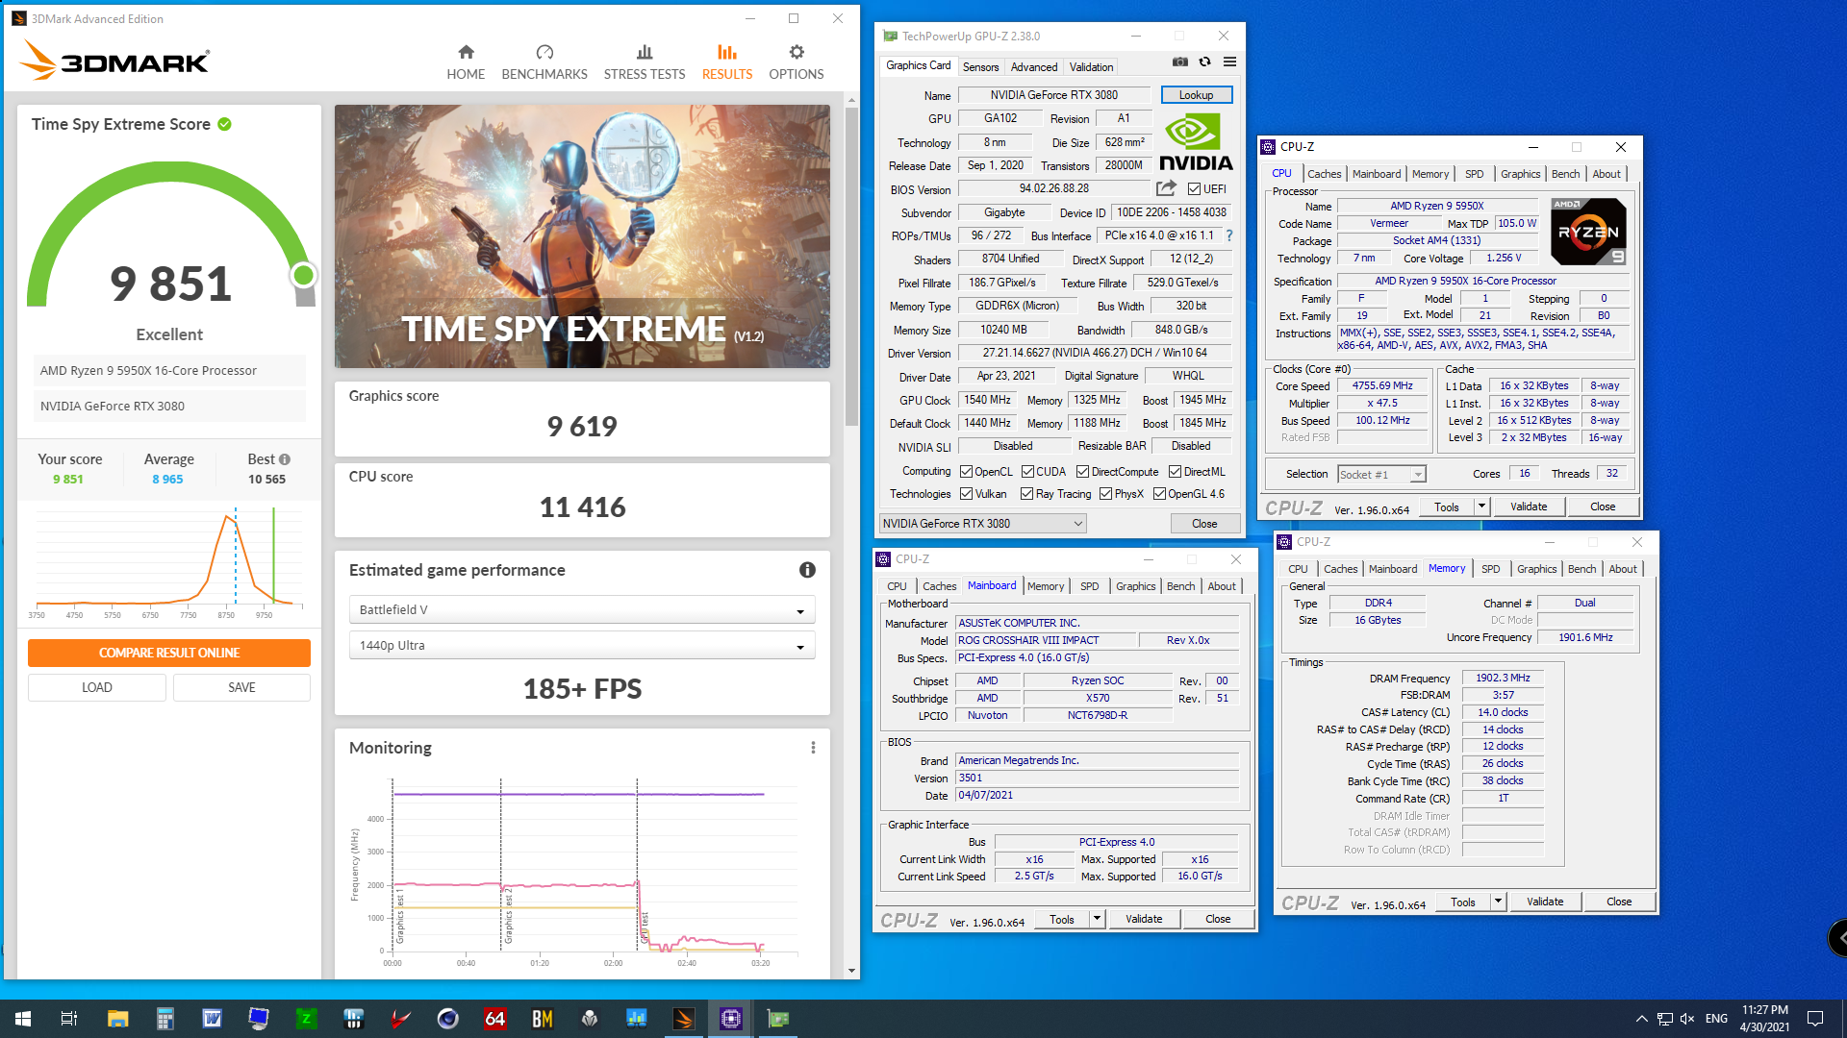Open the Caches tab in top CPU-Z window
Viewport: 1847px width, 1038px height.
[1324, 174]
